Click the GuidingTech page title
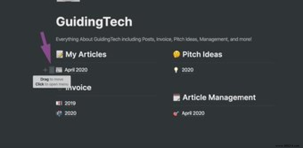 coord(94,22)
